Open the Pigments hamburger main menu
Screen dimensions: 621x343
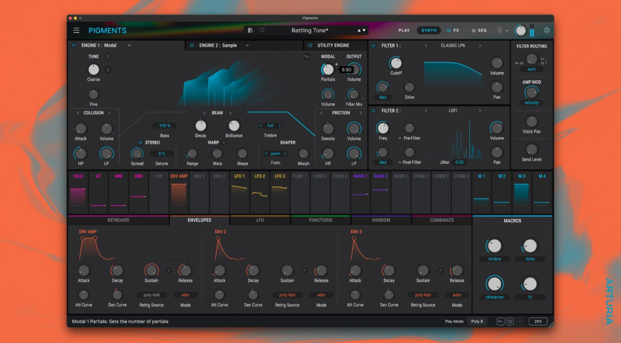[x=76, y=30]
